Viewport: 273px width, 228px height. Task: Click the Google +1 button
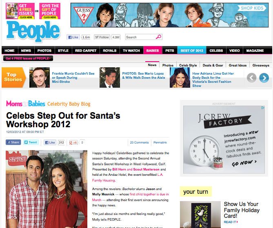[x=73, y=142]
